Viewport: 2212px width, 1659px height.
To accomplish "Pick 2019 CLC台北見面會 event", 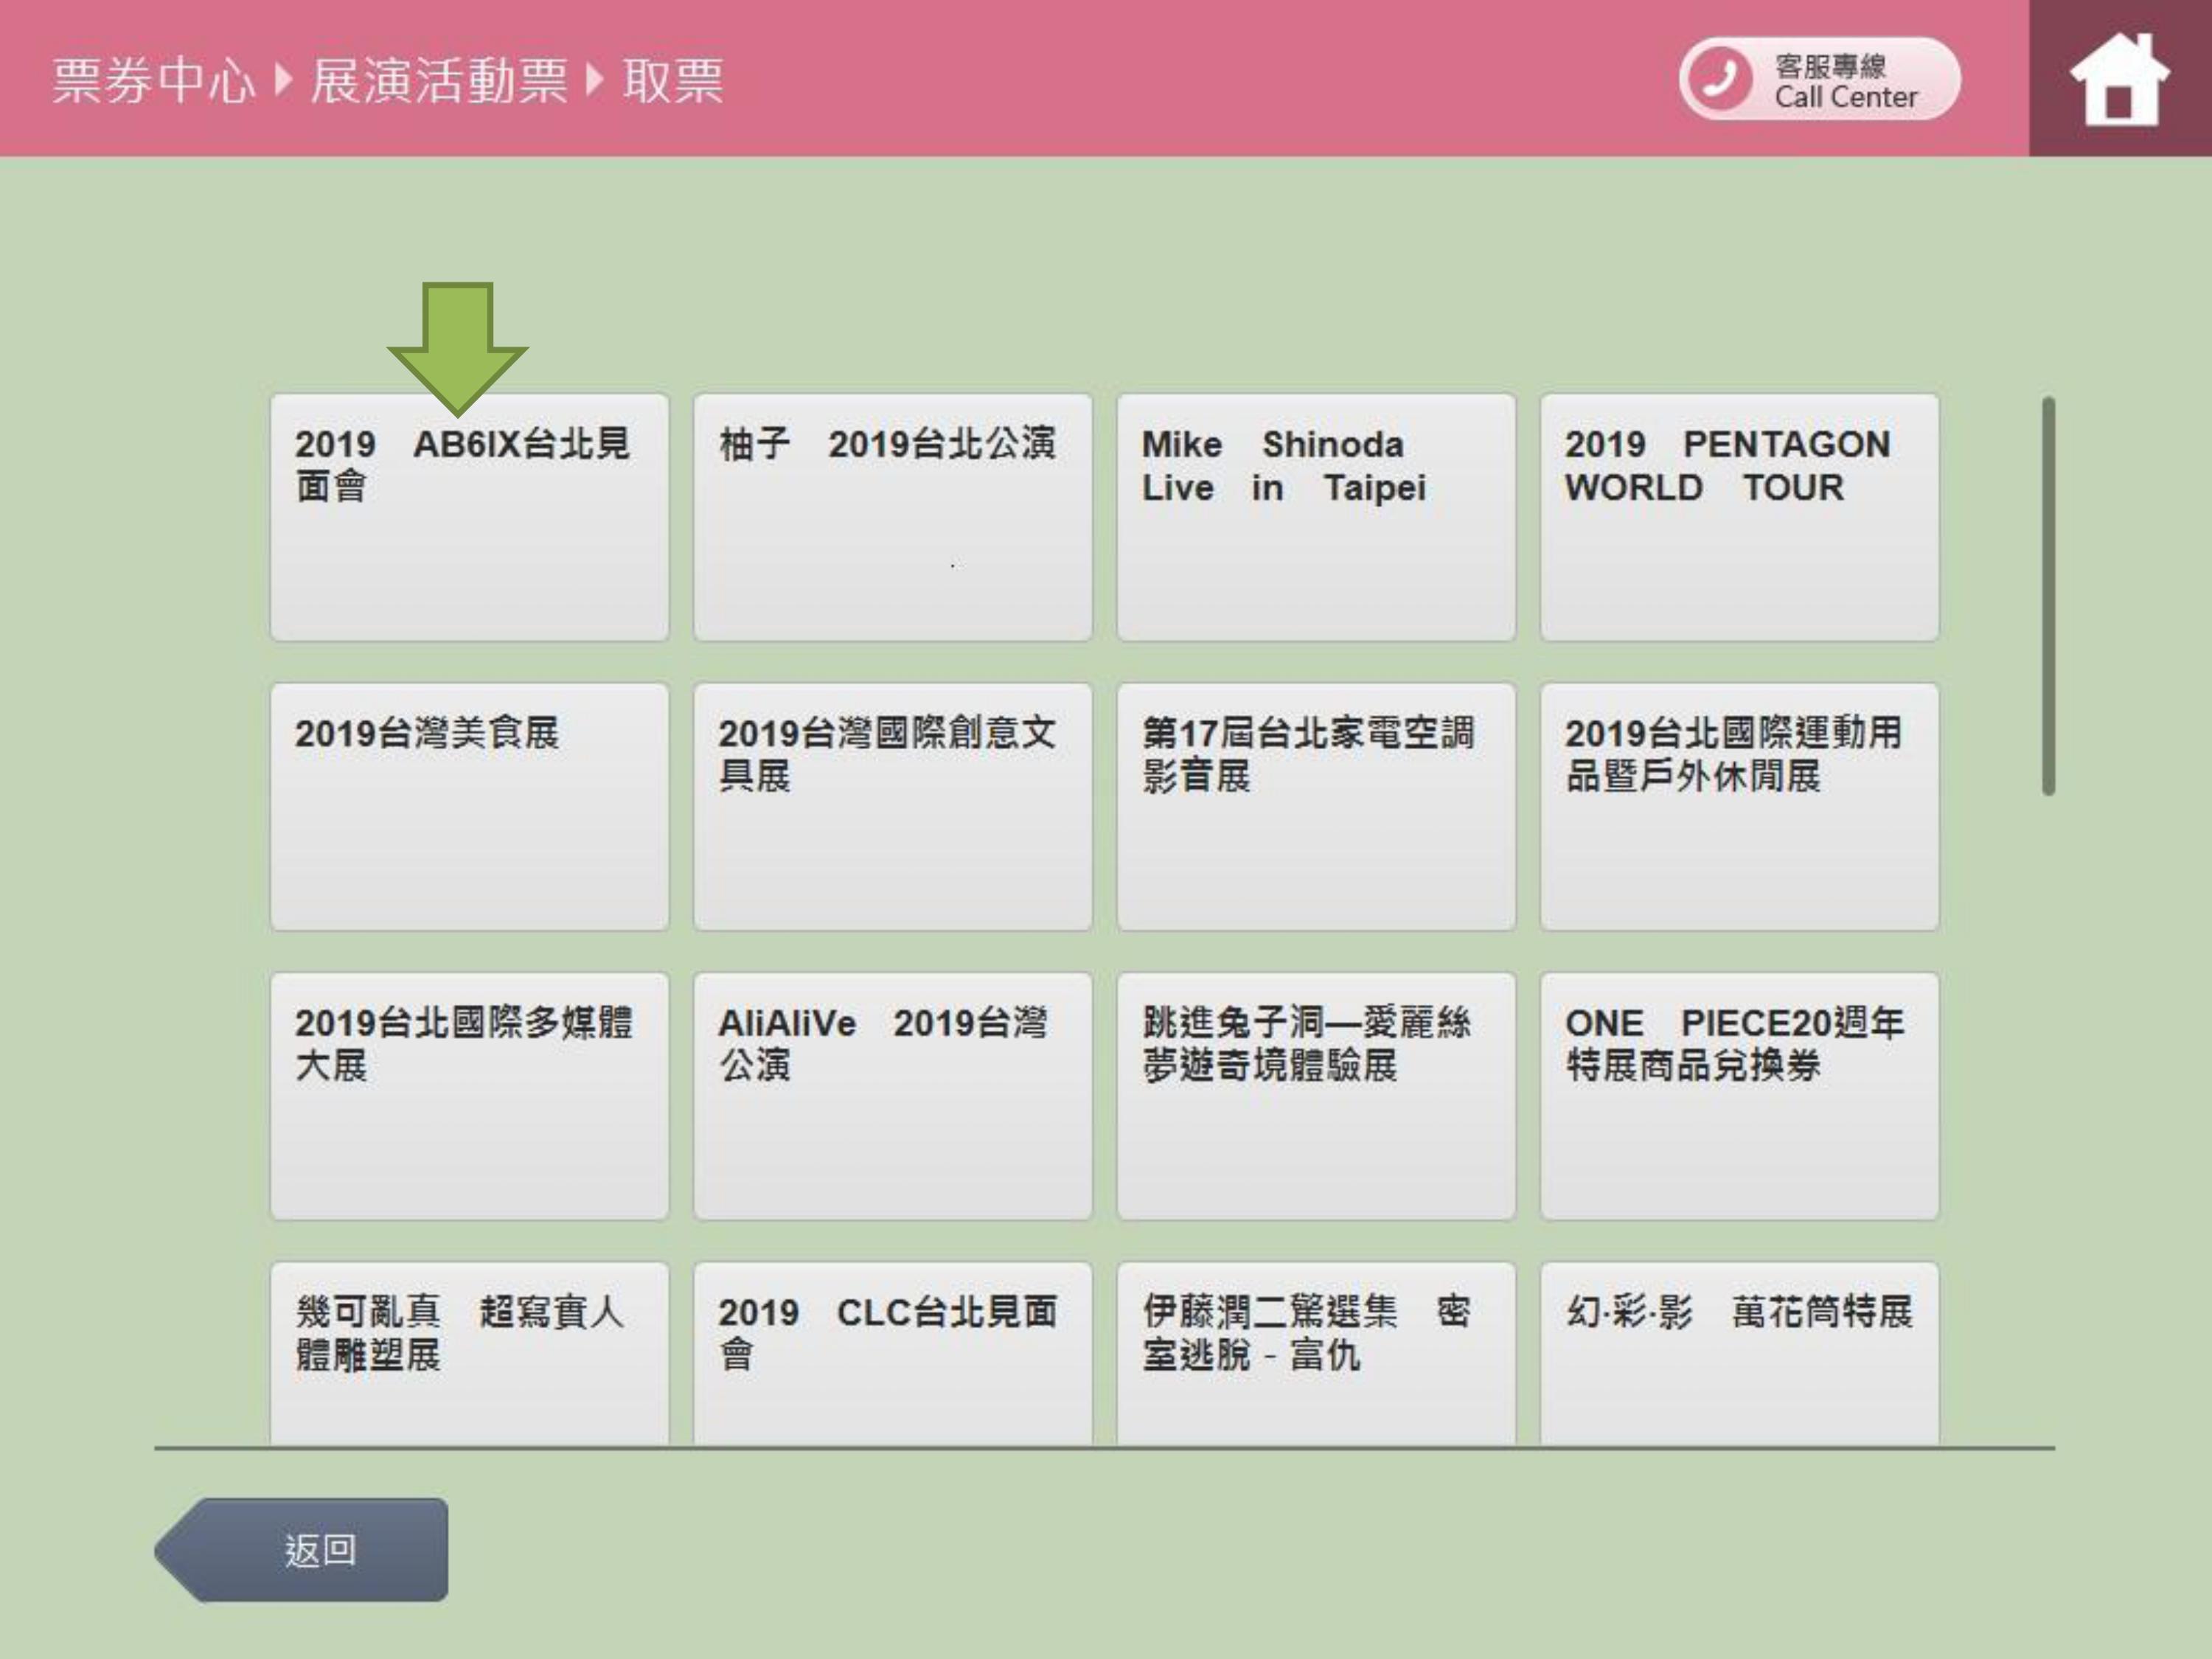I will (x=892, y=1352).
